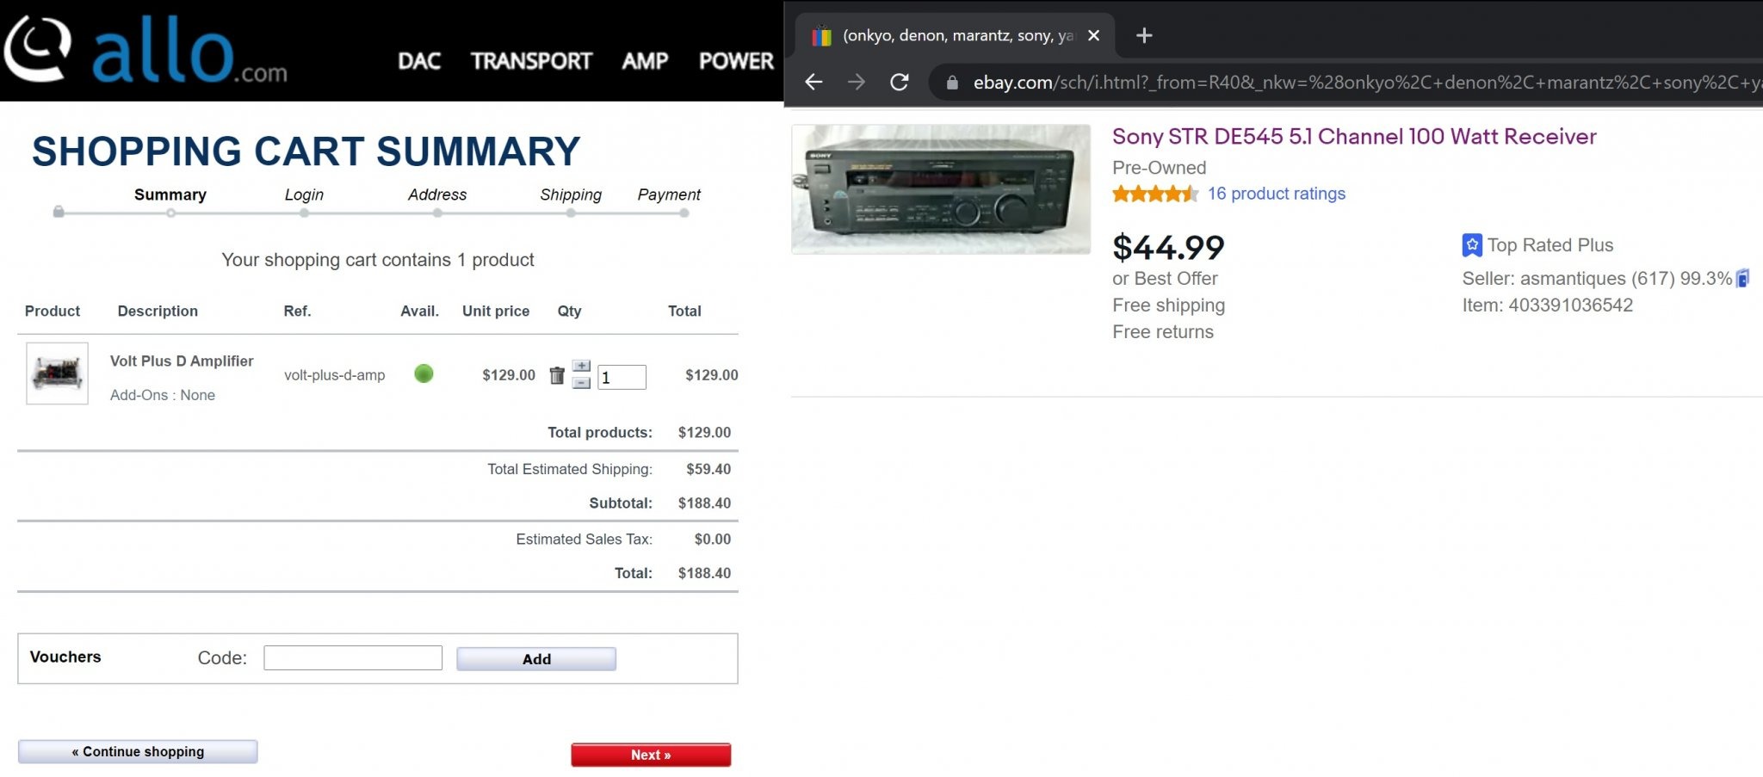Viewport: 1763px width, 777px height.
Task: Click 'or Best Offer' text
Action: (1165, 279)
